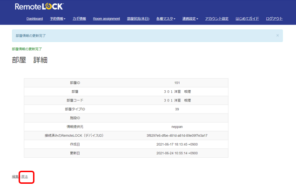Screen dimensions: 296x194
Task: Click the 更新日 timestamp cell
Action: point(177,153)
